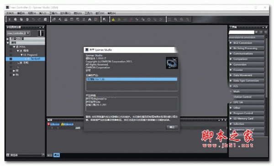Click the build hammer toolbar icon
The image size is (274, 166).
coord(60,19)
